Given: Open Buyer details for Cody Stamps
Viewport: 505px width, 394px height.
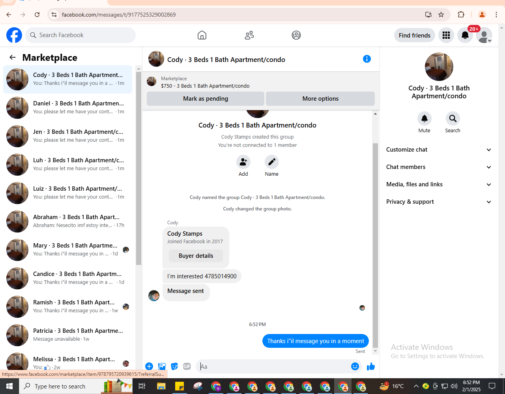Looking at the screenshot, I should (196, 256).
